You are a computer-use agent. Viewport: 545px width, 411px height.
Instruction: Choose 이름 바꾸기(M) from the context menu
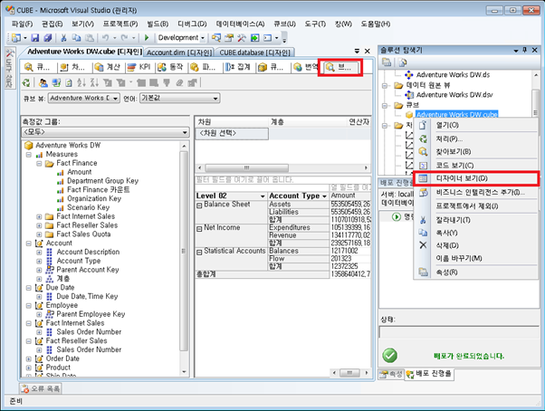(475, 259)
